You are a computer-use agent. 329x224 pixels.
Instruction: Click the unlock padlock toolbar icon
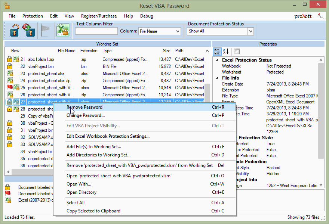[x=15, y=30]
